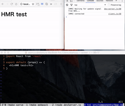The image size is (125, 106).
Task: Open the browser home page
Action: 16,4
